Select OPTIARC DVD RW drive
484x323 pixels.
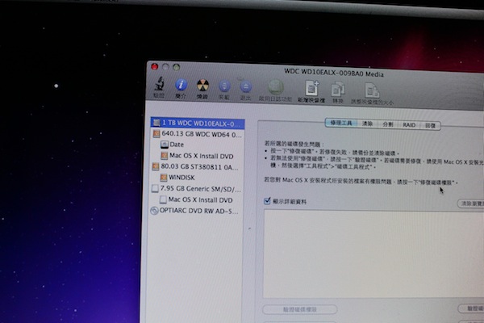click(x=194, y=211)
